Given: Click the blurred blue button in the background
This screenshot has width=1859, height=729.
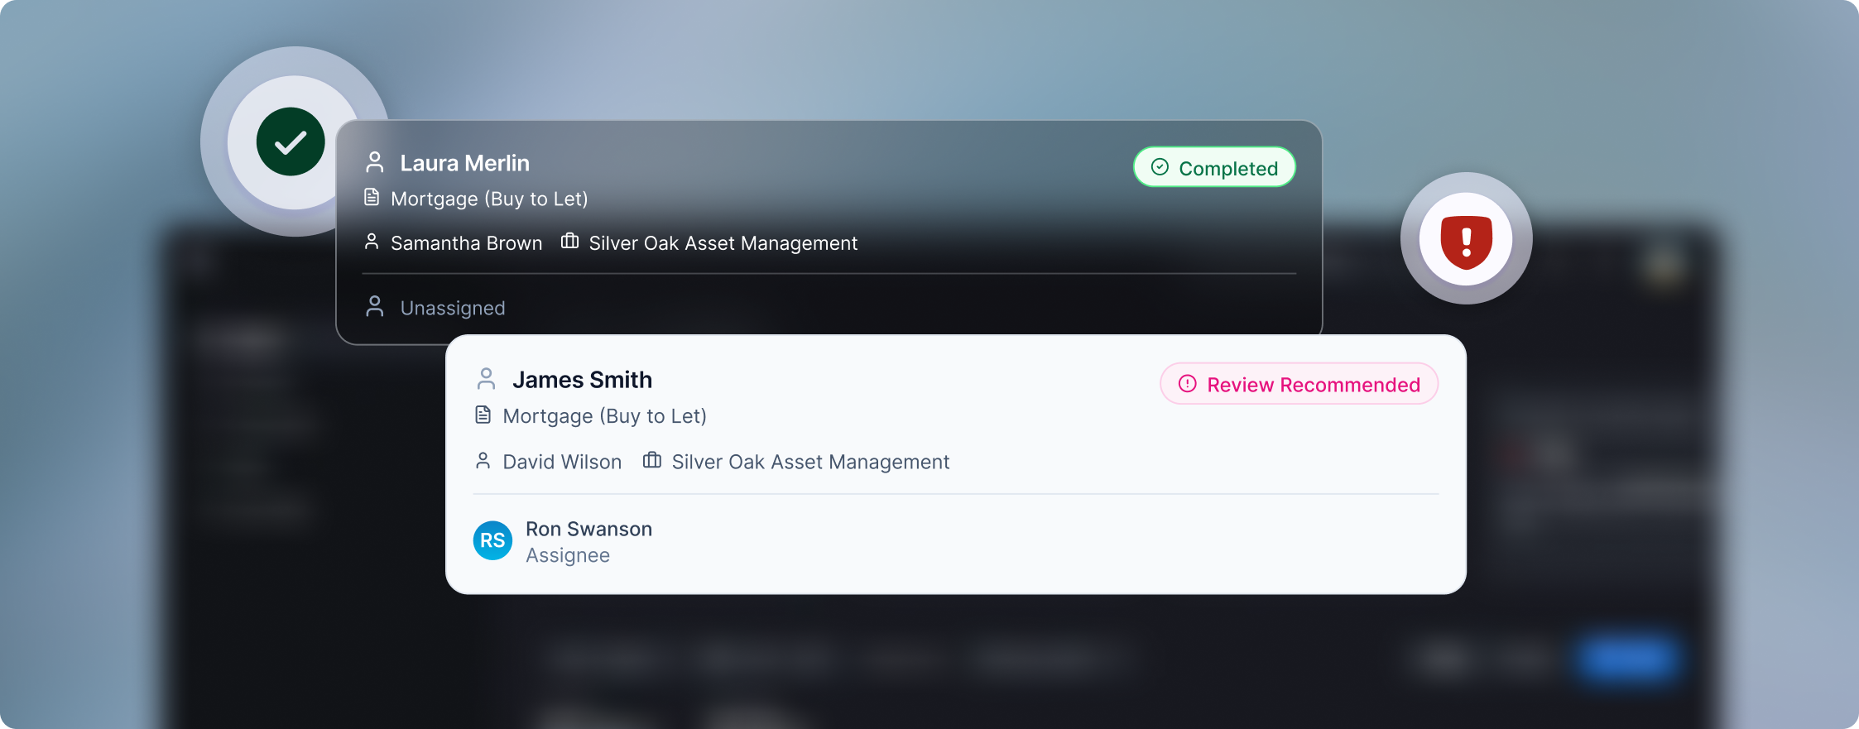Looking at the screenshot, I should pyautogui.click(x=1627, y=659).
